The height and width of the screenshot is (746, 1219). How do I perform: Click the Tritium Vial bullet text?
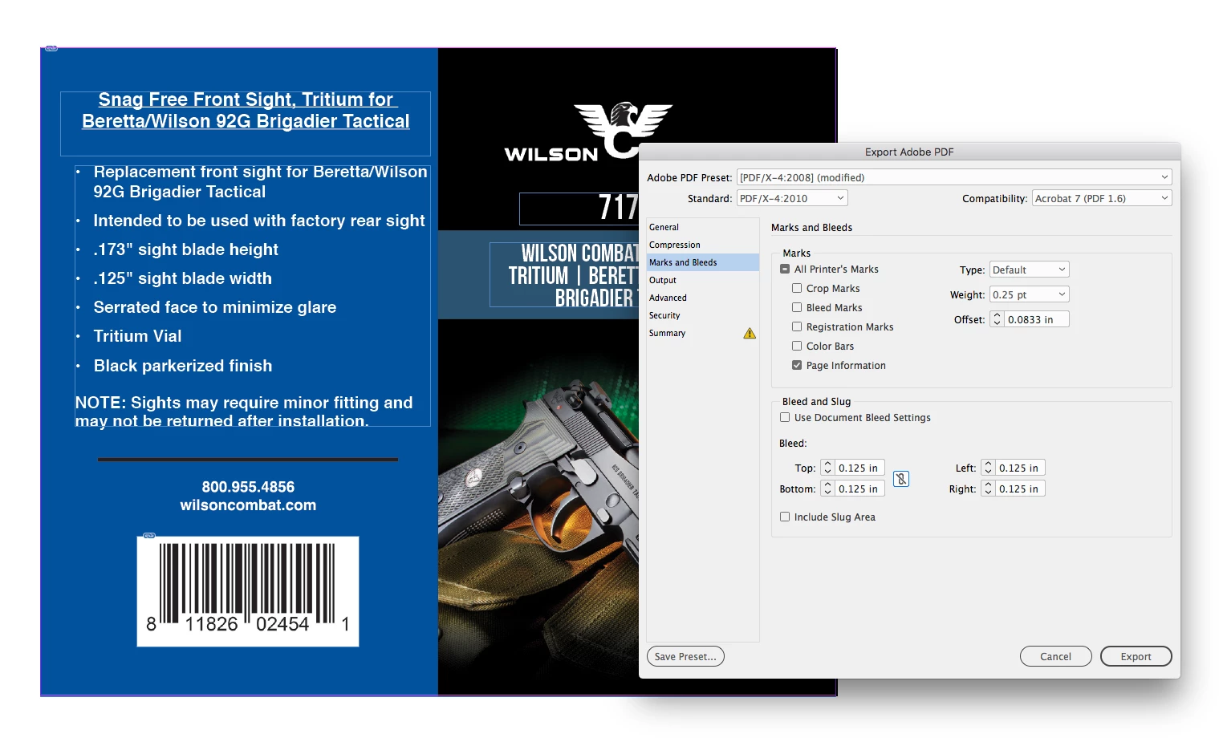(x=137, y=336)
